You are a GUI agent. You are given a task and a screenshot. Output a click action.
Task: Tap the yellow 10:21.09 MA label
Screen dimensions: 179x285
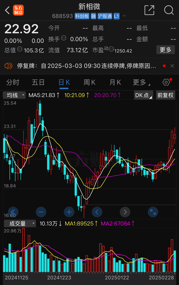[x=77, y=95]
